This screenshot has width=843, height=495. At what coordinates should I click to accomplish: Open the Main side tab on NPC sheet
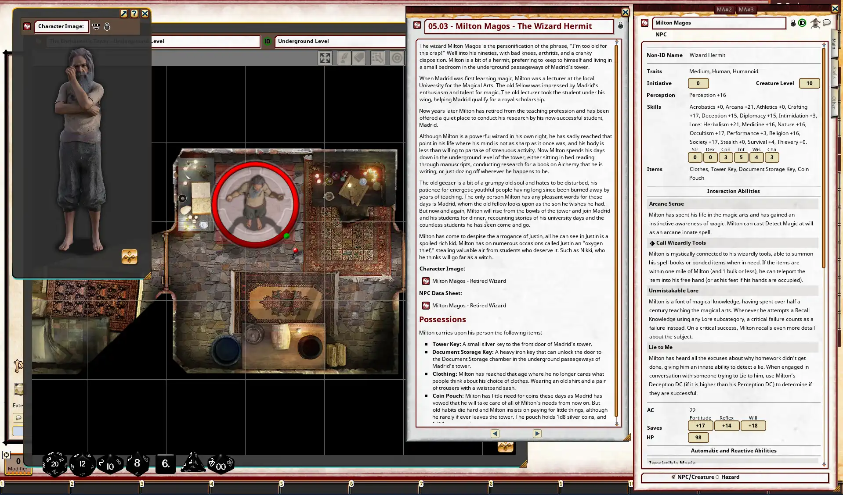pyautogui.click(x=834, y=44)
